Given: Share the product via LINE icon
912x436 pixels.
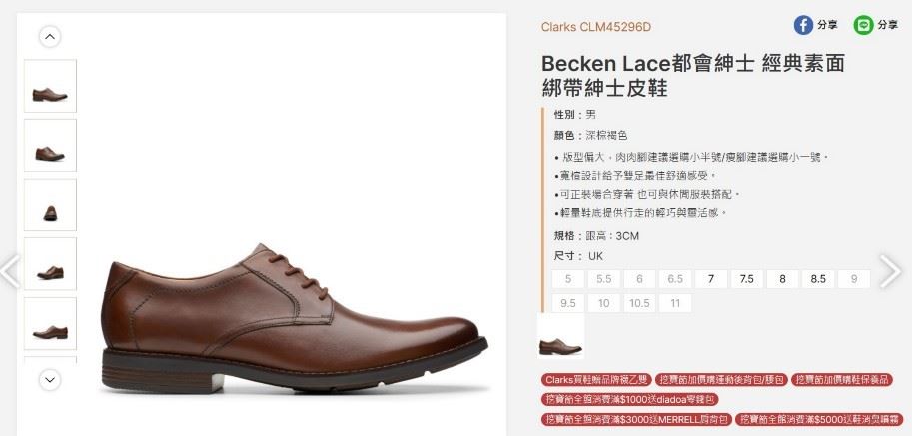Looking at the screenshot, I should click(x=863, y=25).
